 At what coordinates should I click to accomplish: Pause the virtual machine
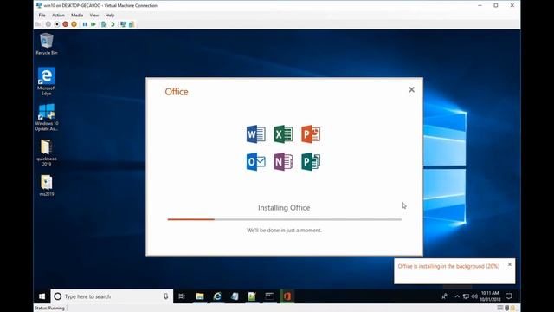coord(85,24)
